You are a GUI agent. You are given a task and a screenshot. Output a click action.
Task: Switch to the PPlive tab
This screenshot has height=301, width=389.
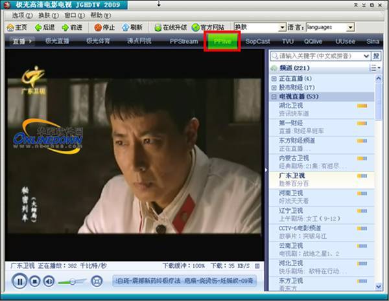point(222,41)
